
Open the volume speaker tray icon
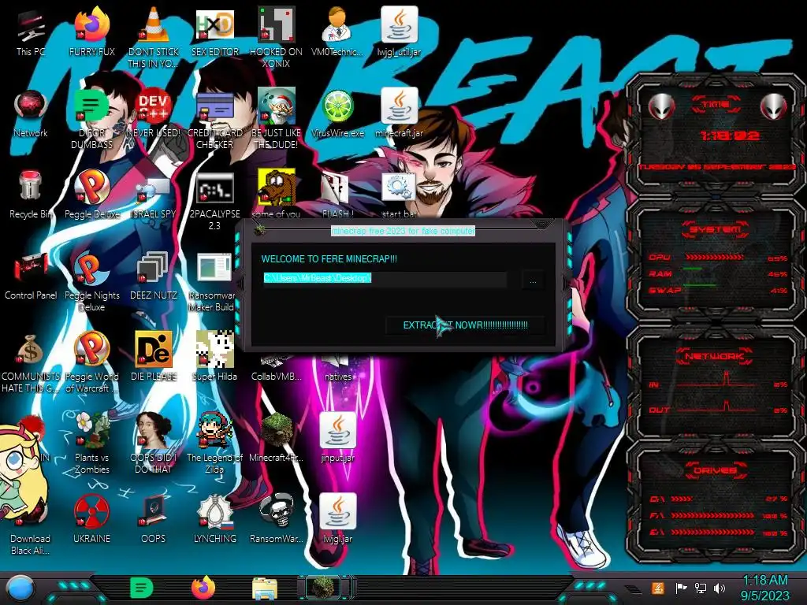720,588
